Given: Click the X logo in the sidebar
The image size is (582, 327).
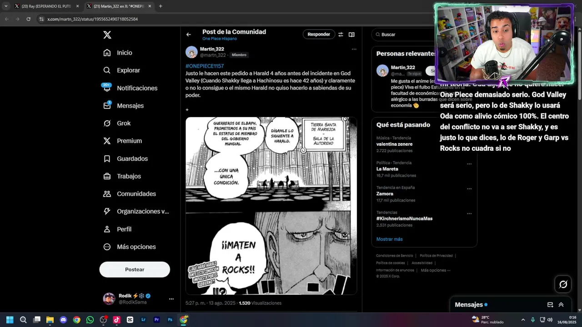Looking at the screenshot, I should [107, 35].
